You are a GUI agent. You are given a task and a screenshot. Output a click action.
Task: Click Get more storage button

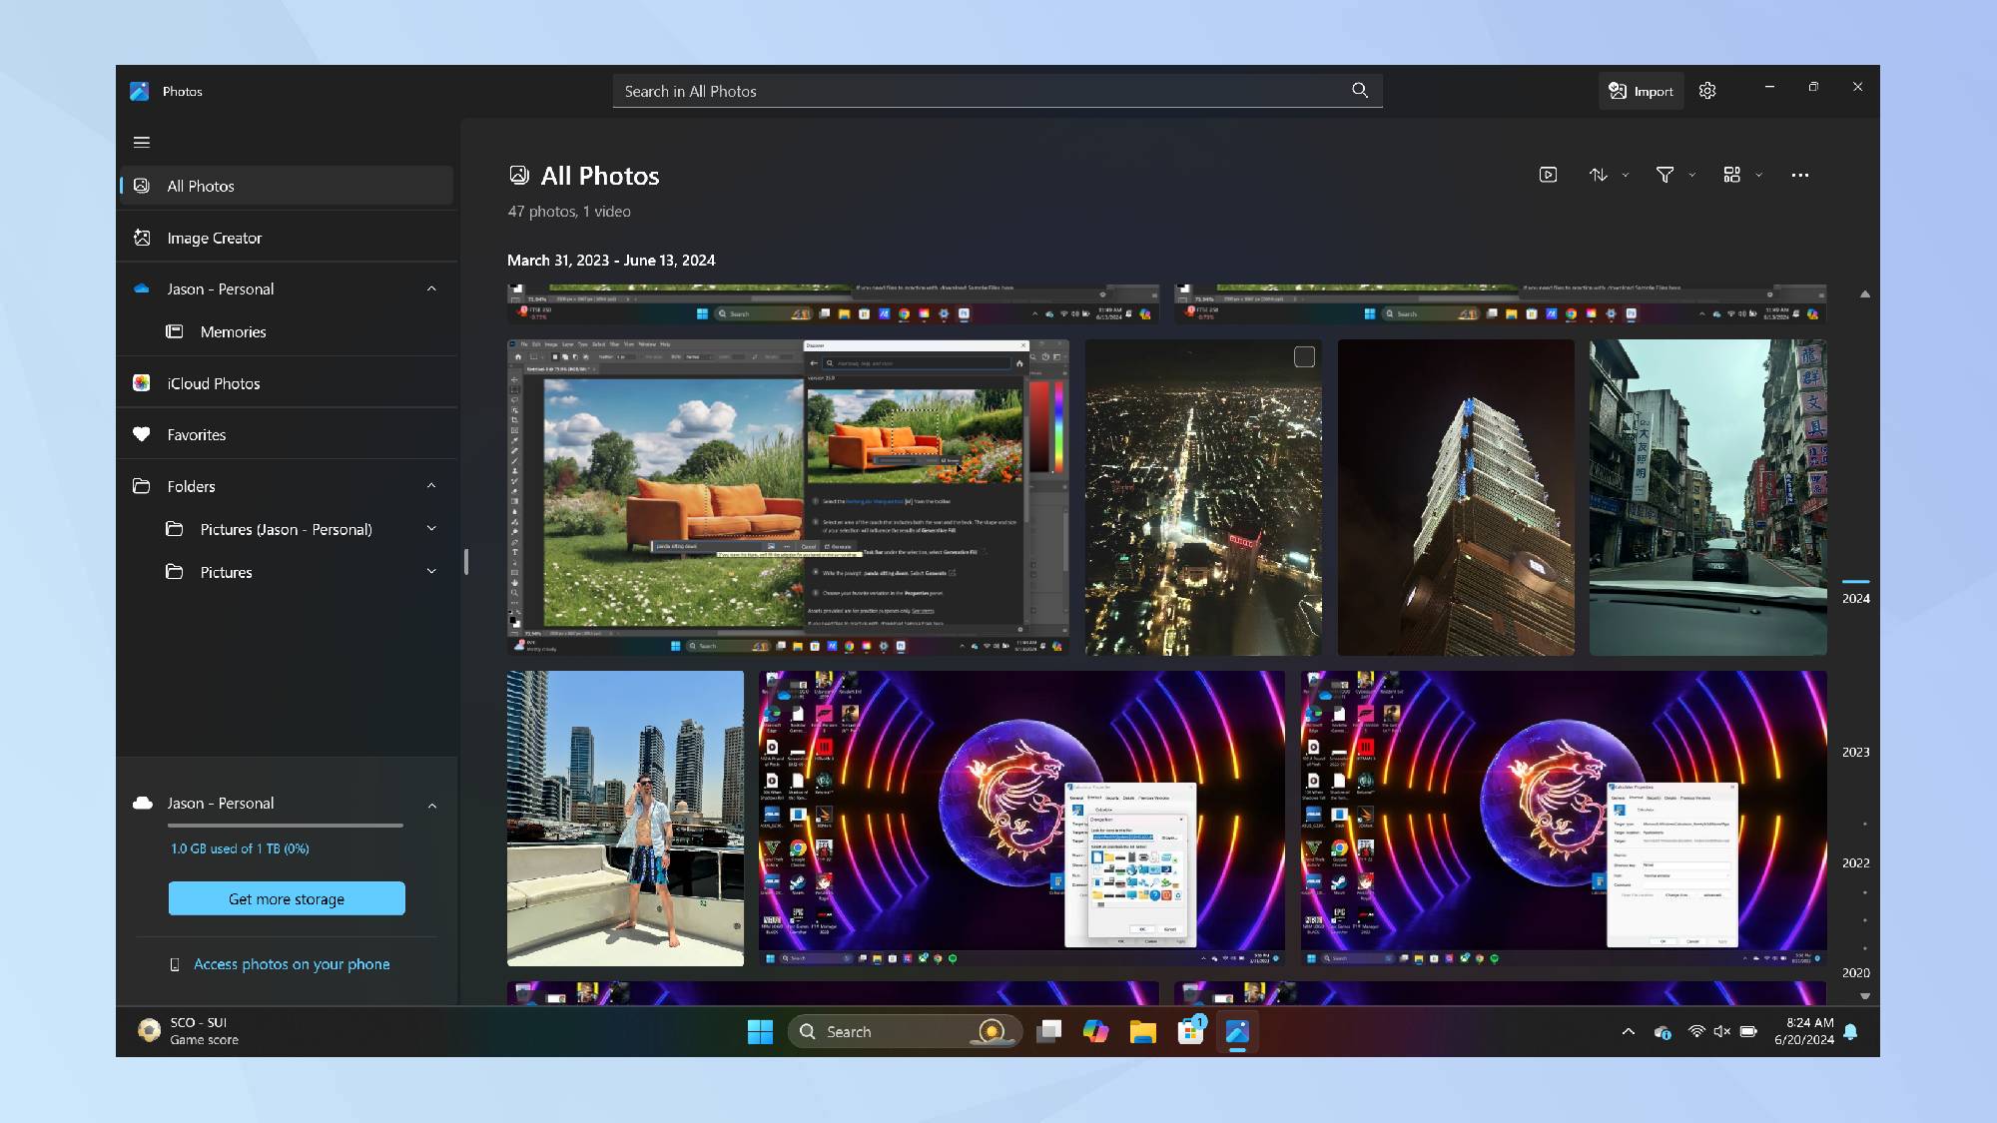(287, 898)
